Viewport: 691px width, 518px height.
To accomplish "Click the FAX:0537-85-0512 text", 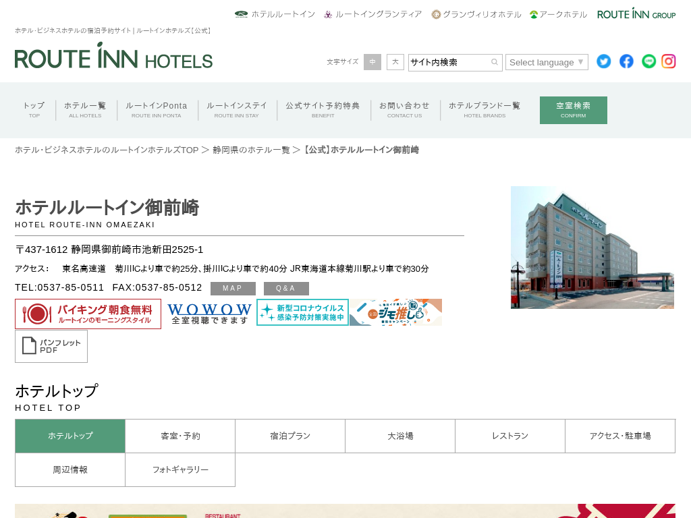I will click(157, 287).
